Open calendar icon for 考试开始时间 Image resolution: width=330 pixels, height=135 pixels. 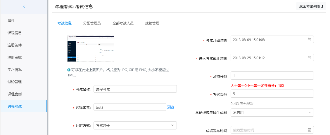point(309,40)
